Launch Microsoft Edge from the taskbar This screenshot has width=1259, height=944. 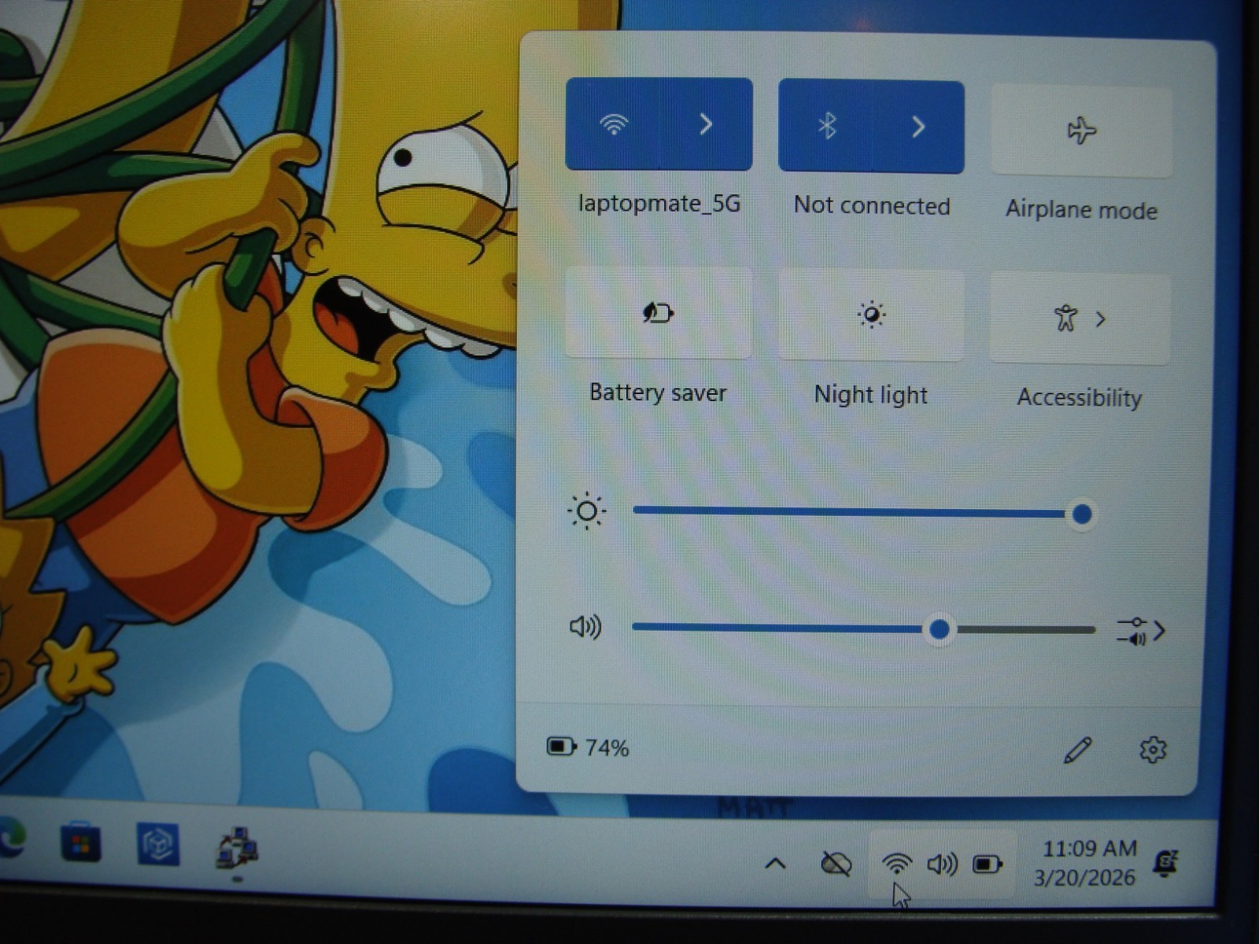coord(11,839)
